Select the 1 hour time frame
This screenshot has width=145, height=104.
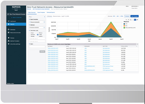(30, 33)
